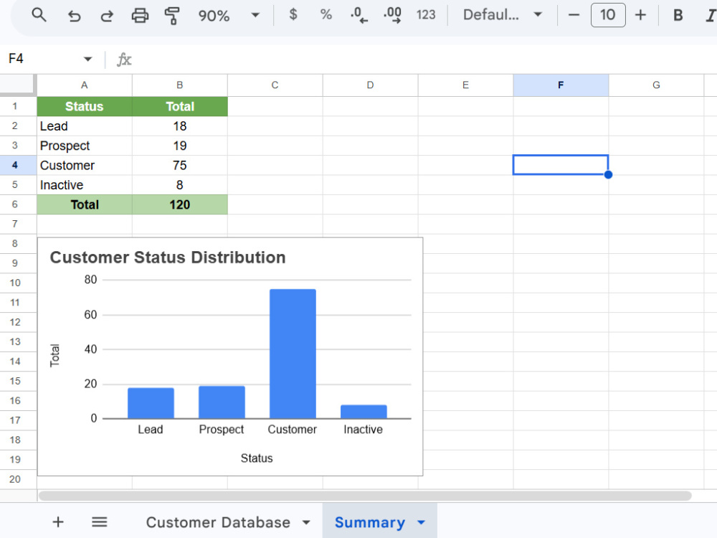
Task: Select column E header
Action: 465,85
